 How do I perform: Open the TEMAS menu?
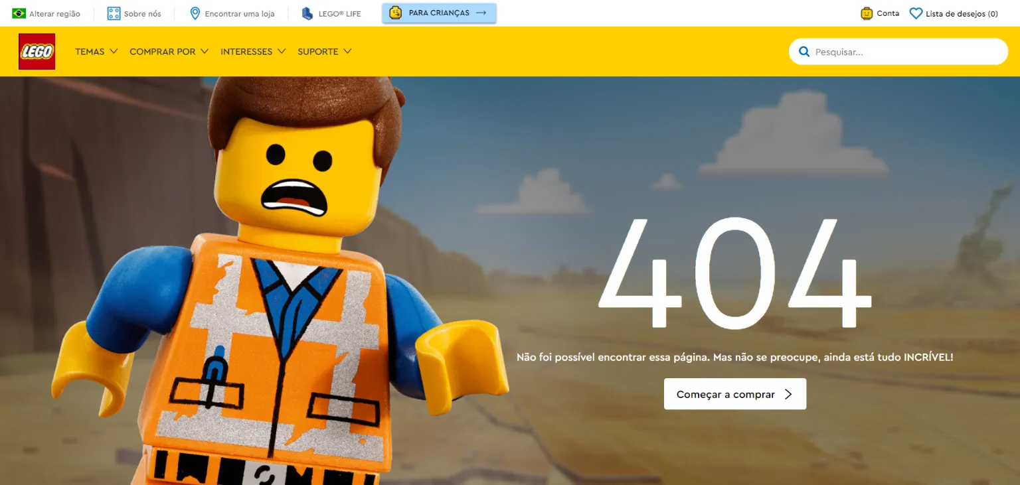90,52
